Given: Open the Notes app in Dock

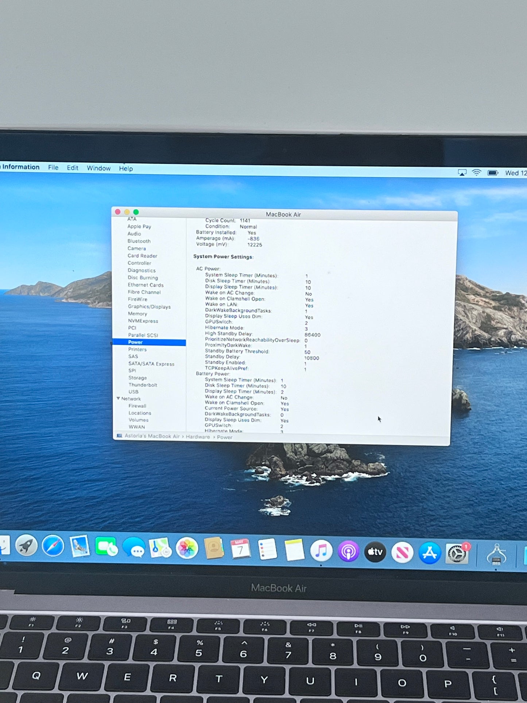Looking at the screenshot, I should [x=294, y=550].
